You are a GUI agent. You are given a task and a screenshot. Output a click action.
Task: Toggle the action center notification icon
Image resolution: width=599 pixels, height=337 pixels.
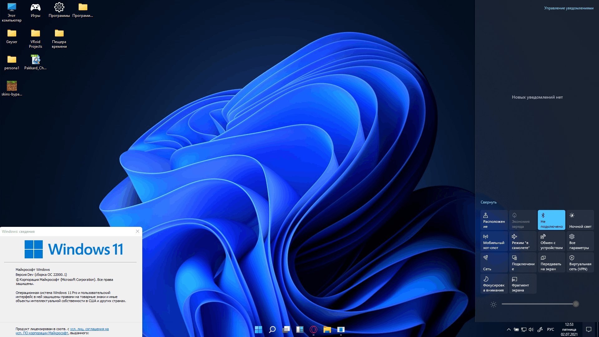(589, 330)
